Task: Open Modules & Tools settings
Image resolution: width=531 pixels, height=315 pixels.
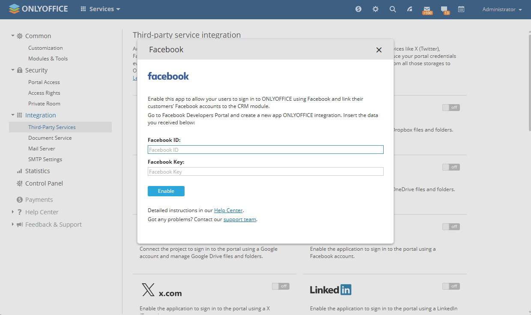Action: [x=48, y=59]
